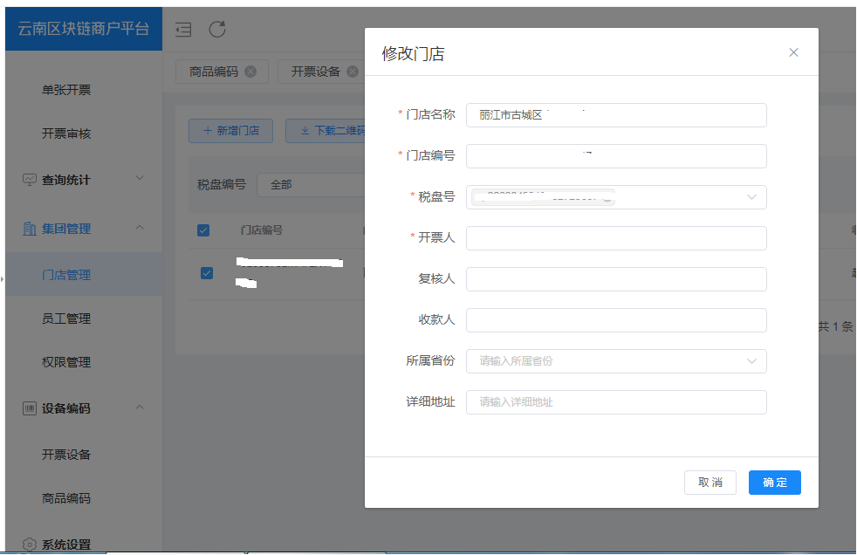Viewport: 857px width, 555px height.
Task: Collapse the 设备编码 menu chevron
Action: click(x=140, y=407)
